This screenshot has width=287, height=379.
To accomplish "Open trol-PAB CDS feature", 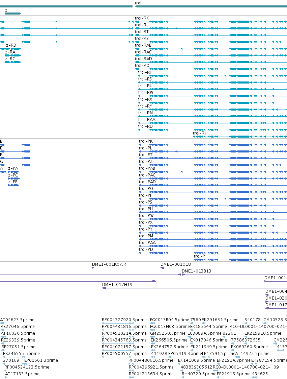I will point(147,168).
